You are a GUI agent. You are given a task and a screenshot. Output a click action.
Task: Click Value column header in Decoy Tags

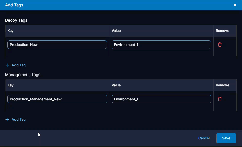coord(116,31)
